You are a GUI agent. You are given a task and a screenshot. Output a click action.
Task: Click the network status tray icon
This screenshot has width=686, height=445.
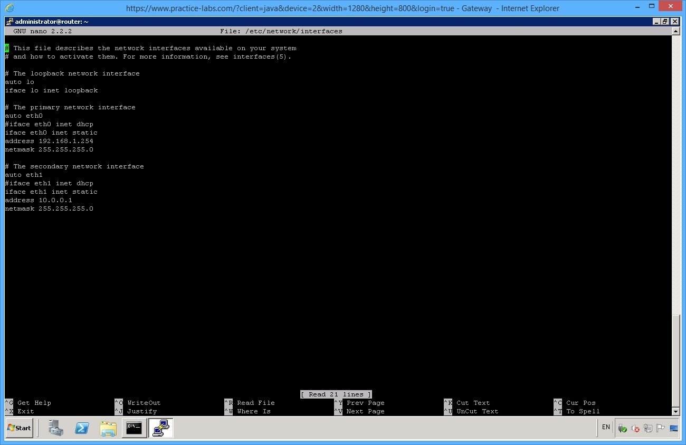(648, 428)
